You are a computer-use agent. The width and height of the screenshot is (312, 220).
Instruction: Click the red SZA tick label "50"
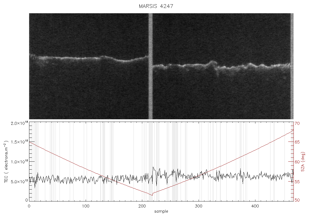coord(297,200)
